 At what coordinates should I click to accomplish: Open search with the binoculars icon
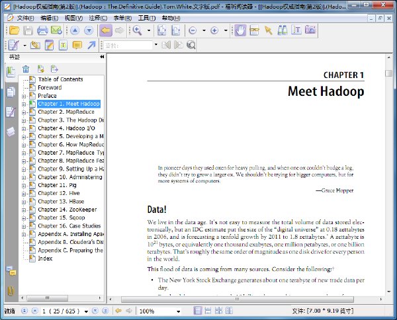pyautogui.click(x=283, y=30)
